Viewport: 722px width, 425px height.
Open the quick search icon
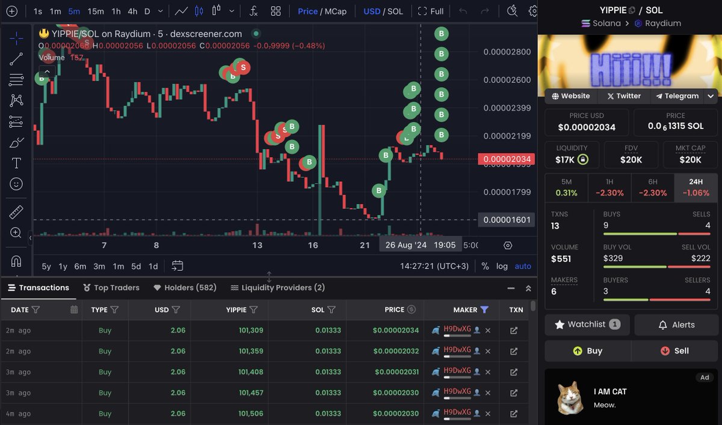(x=512, y=11)
